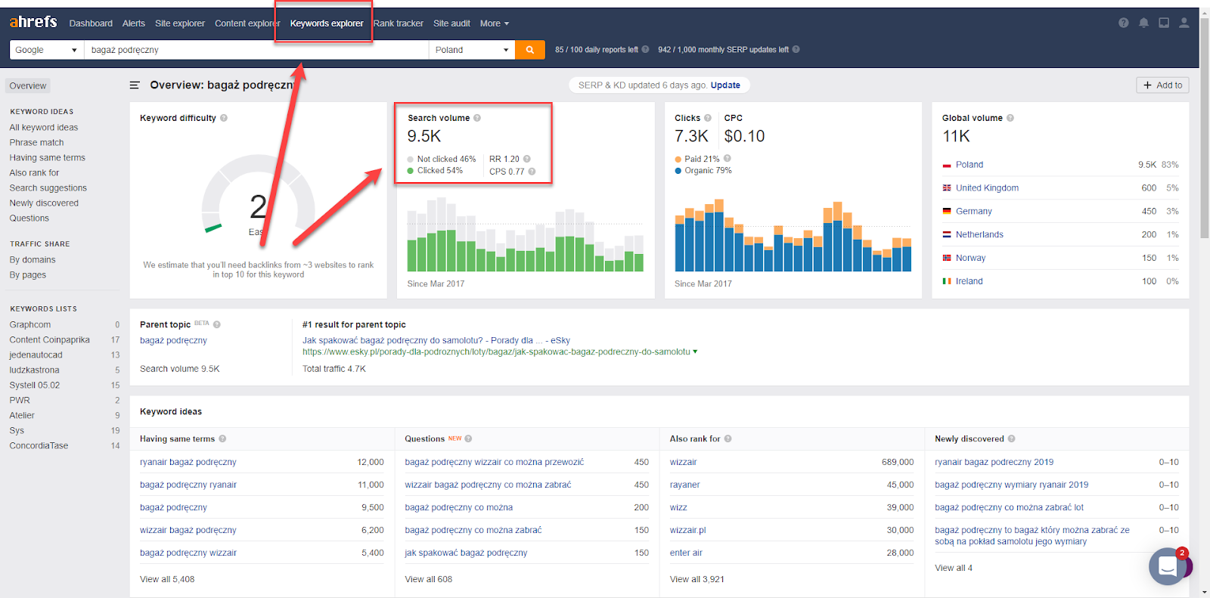This screenshot has width=1210, height=598.
Task: Click help icon next to monthly SERP updates
Action: (796, 50)
